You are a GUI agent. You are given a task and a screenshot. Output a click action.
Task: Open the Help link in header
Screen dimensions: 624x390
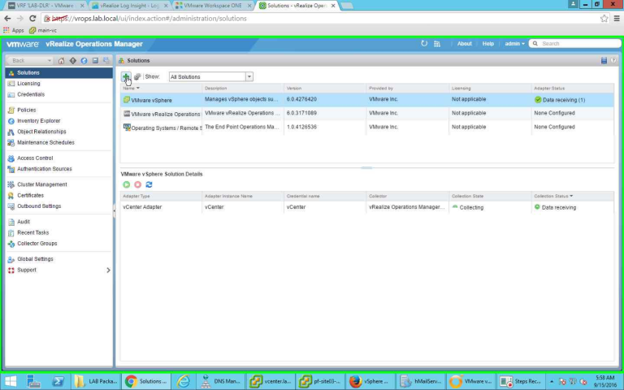click(x=487, y=44)
